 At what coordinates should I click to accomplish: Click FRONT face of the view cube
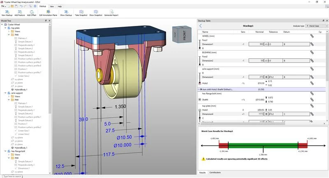click(x=184, y=35)
